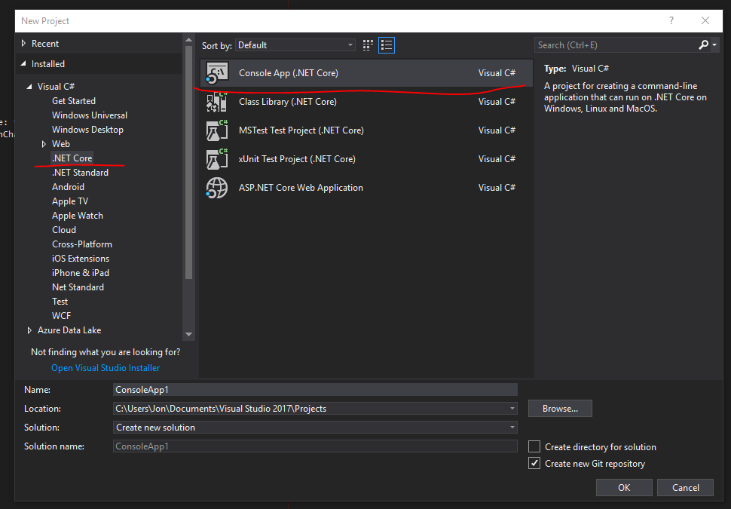
Task: Click the tree scroll up arrow
Action: (x=188, y=40)
